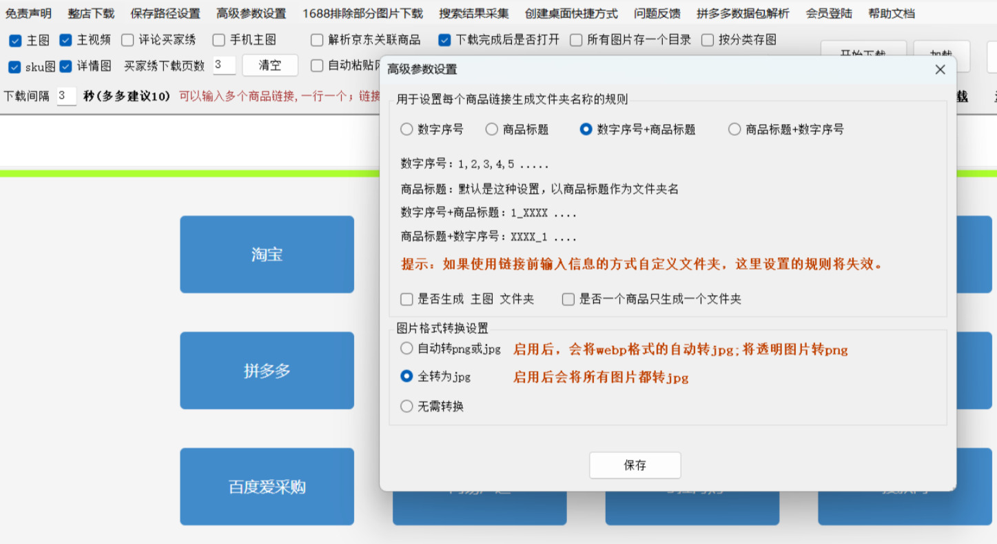The width and height of the screenshot is (997, 544).
Task: Click the 买家绣下载页数 number field
Action: (x=224, y=66)
